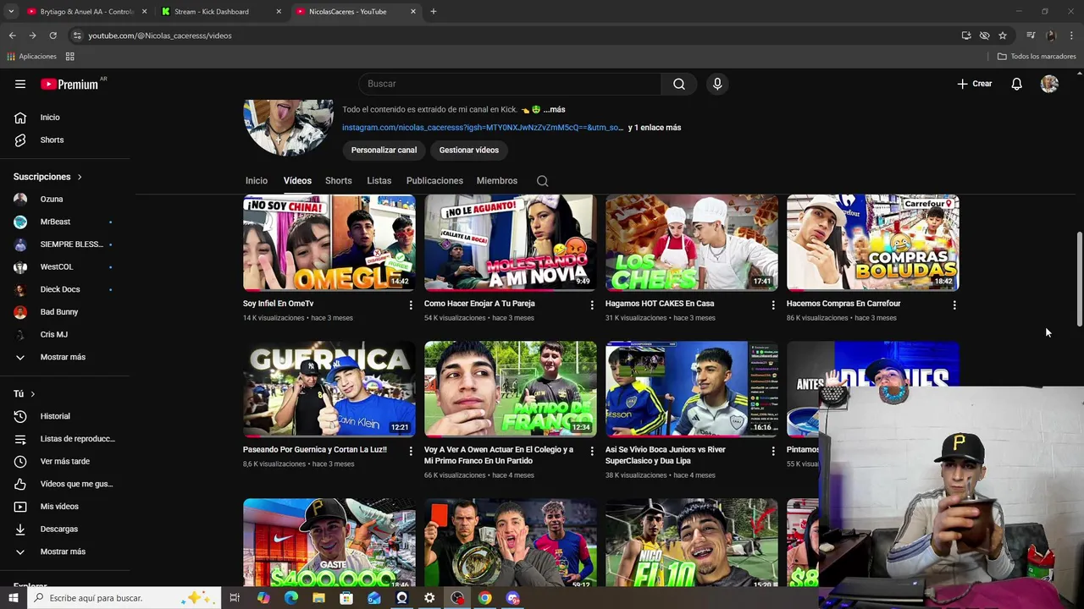This screenshot has width=1084, height=609.
Task: Open options for Boca Juniors vs River video
Action: [773, 451]
